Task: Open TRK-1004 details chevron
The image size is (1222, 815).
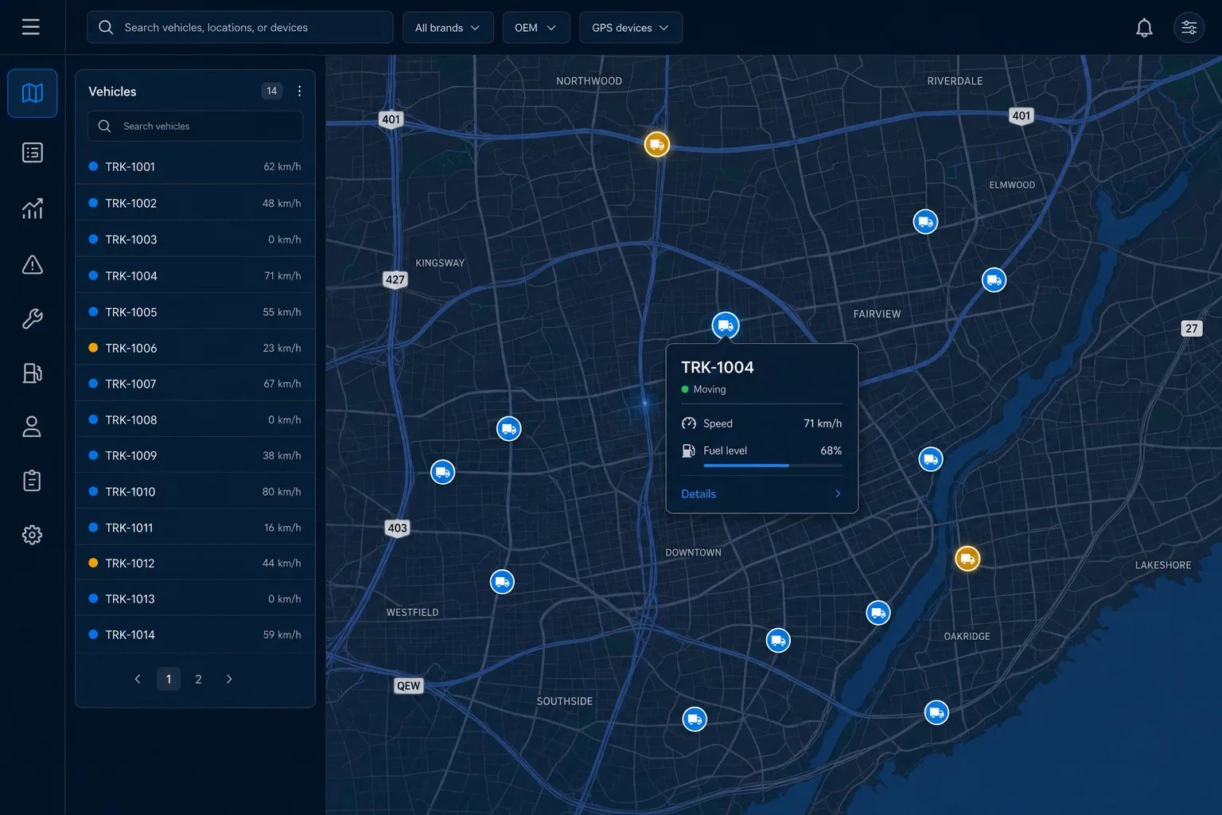Action: click(838, 493)
